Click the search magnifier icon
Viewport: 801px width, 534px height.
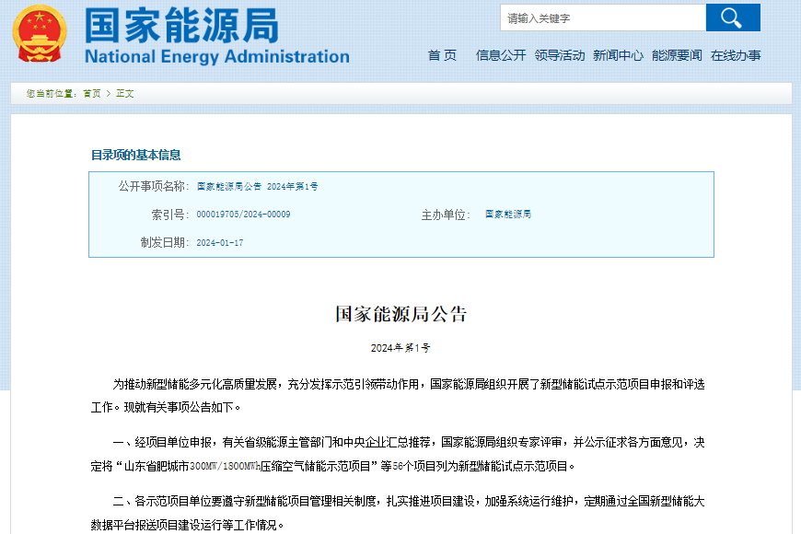click(x=732, y=17)
